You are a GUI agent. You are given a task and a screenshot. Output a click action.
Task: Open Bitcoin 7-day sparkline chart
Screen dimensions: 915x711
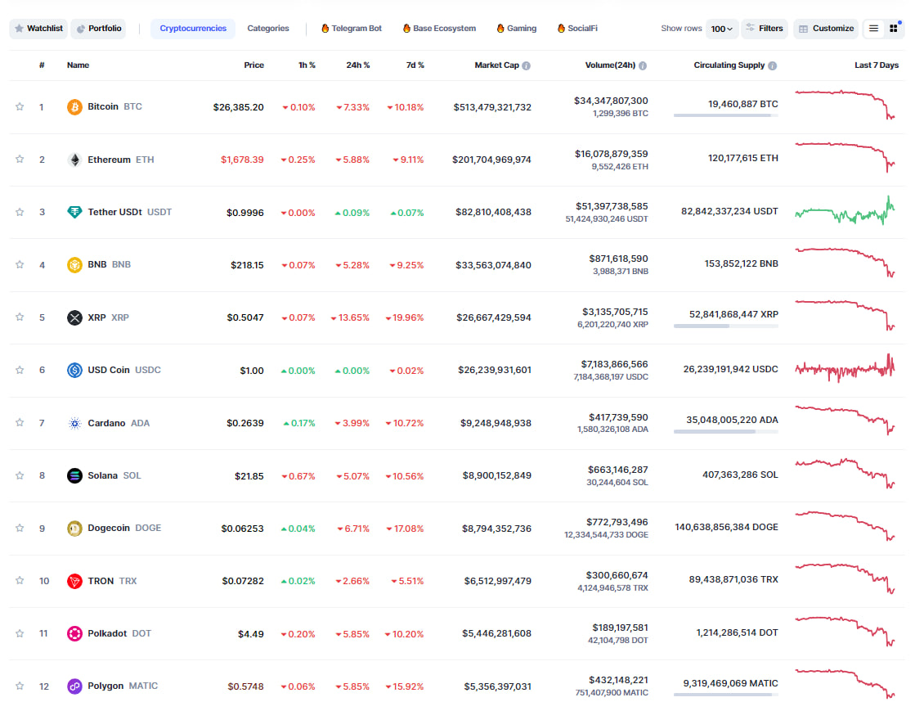click(845, 105)
